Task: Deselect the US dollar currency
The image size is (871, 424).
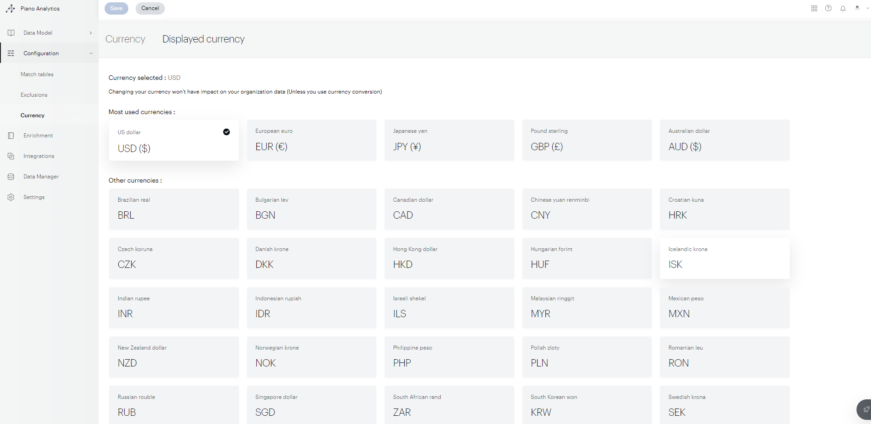Action: click(227, 132)
